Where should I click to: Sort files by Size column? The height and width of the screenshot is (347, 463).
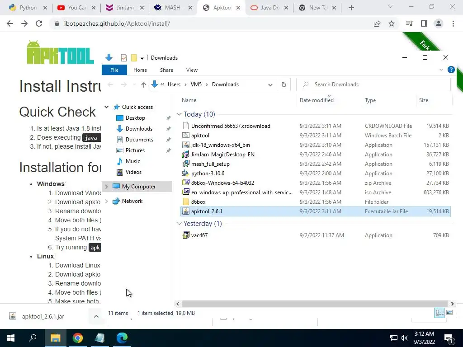pyautogui.click(x=434, y=100)
